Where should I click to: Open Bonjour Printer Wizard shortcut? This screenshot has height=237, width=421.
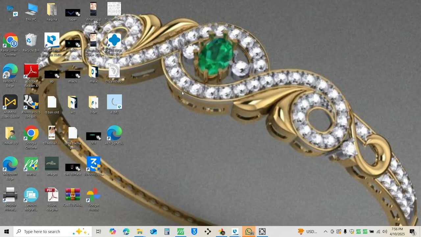click(x=10, y=200)
